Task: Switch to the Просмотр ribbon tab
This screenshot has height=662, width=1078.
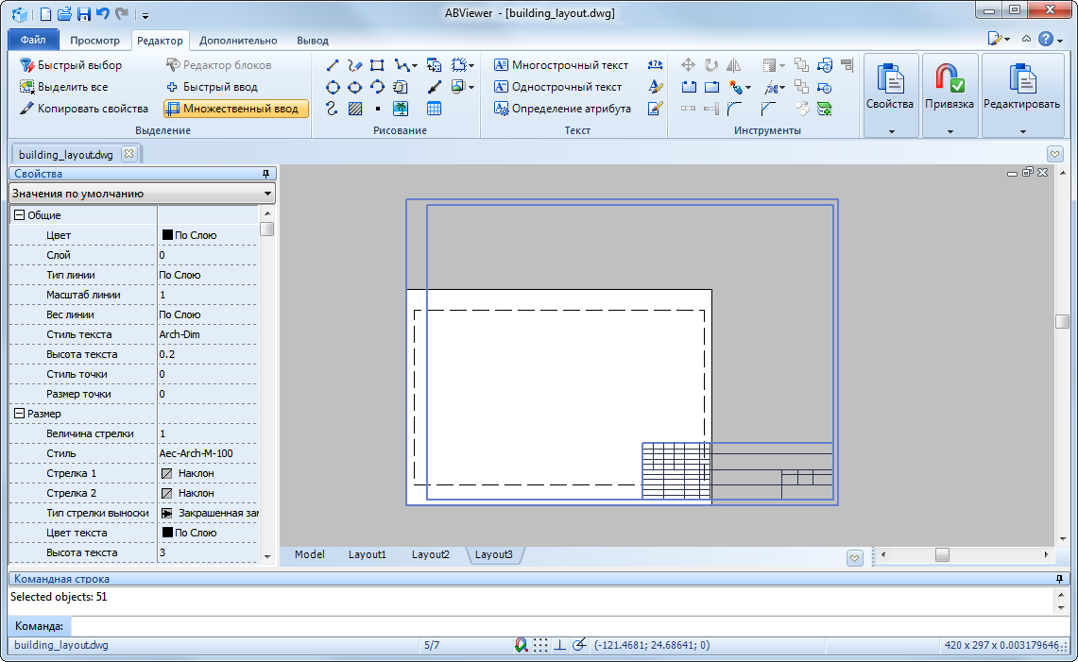Action: click(x=94, y=41)
